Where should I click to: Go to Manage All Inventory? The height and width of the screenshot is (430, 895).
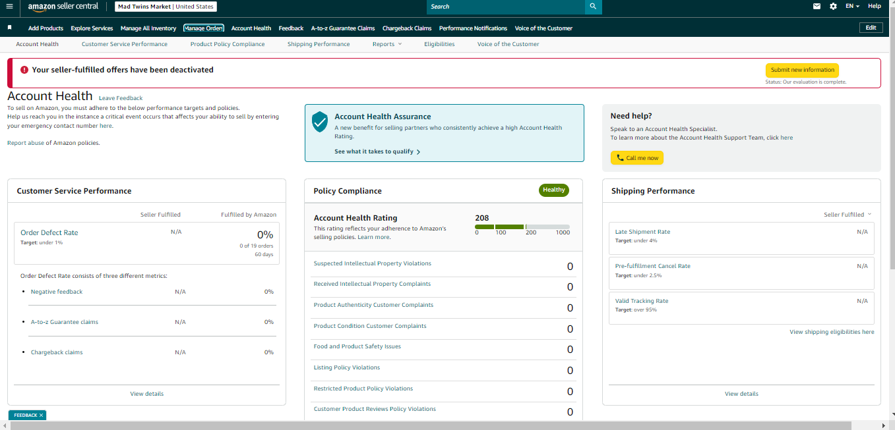click(x=148, y=28)
